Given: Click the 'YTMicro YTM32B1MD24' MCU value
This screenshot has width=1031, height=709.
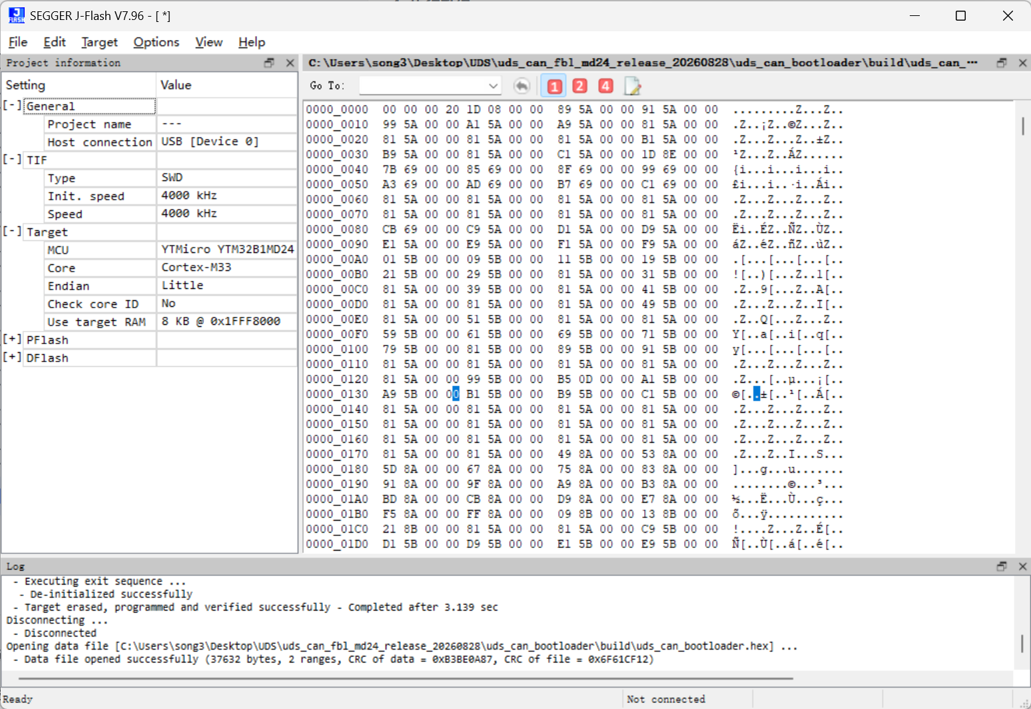Looking at the screenshot, I should click(227, 249).
